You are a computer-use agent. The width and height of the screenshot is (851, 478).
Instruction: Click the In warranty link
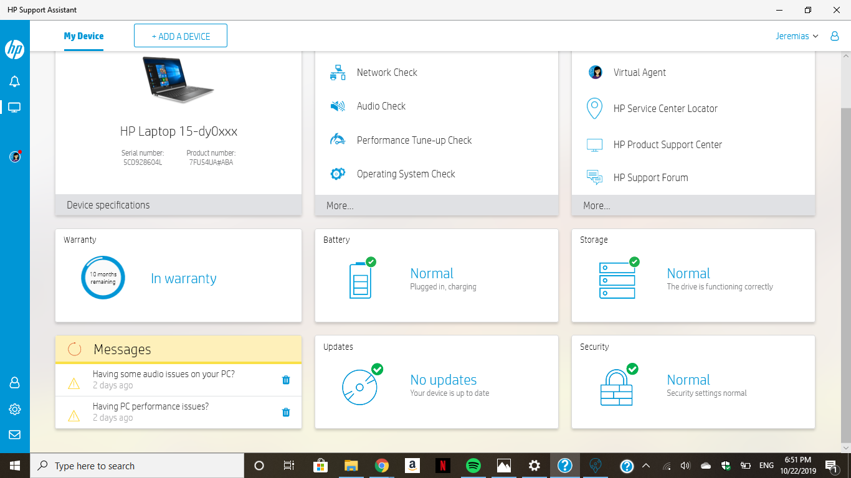(x=183, y=278)
